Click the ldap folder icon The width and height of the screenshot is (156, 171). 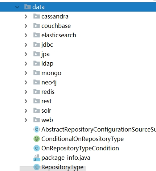point(37,63)
